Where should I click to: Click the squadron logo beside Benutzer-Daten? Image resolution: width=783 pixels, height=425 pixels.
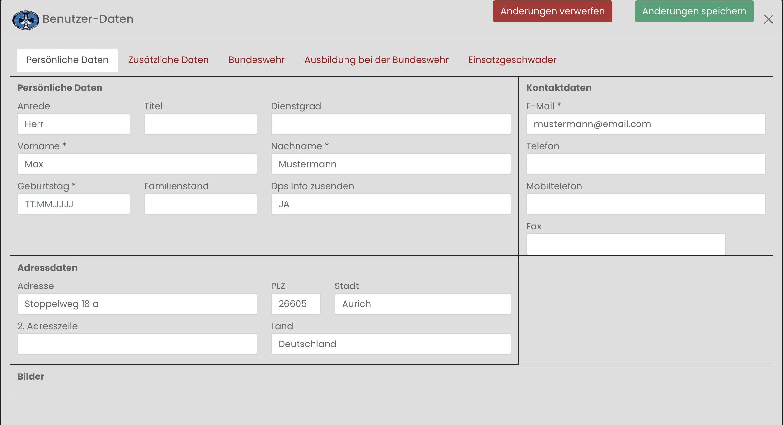[x=26, y=20]
